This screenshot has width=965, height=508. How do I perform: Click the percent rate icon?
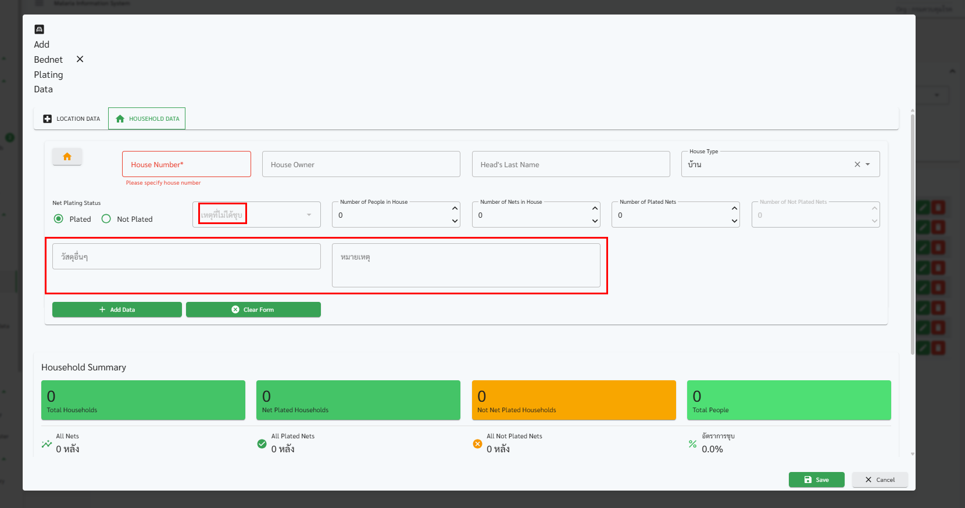click(x=692, y=444)
